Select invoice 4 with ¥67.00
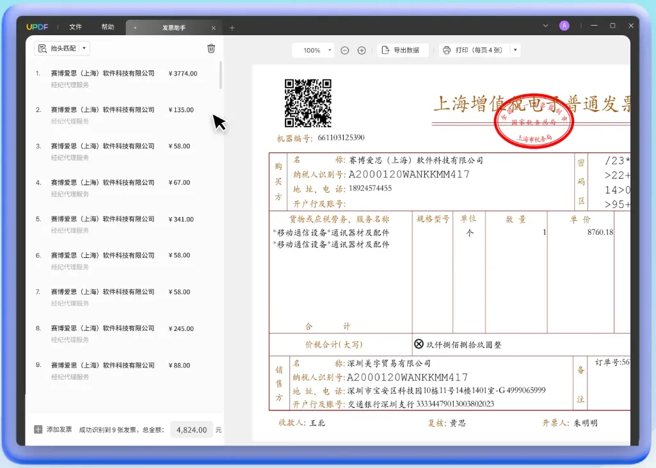The image size is (656, 468). click(124, 188)
